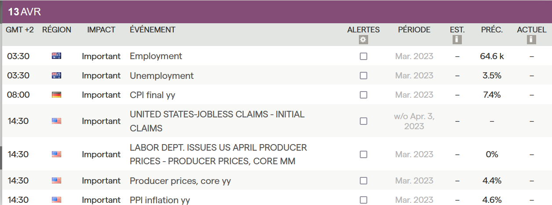The image size is (552, 205).
Task: Check the alert box for Initial Jobless Claims
Action: coord(363,121)
